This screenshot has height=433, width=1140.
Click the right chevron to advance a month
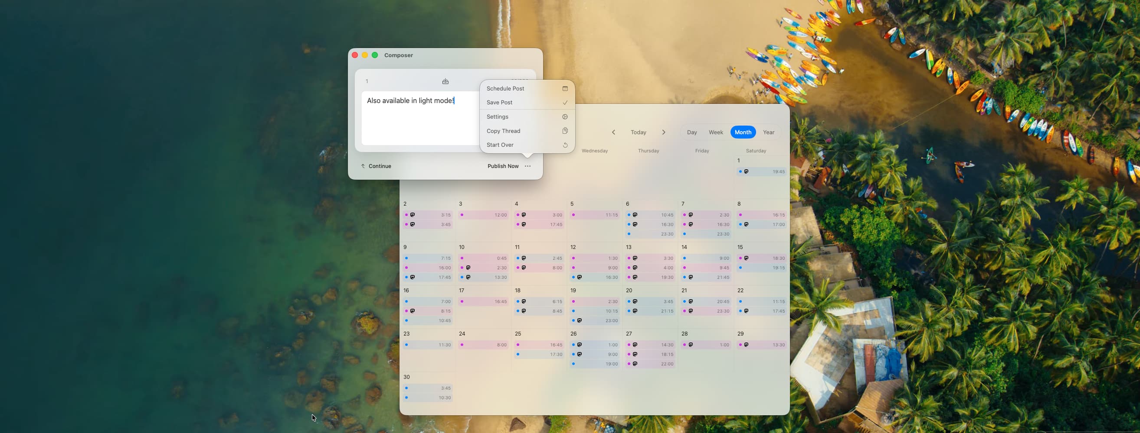coord(664,132)
